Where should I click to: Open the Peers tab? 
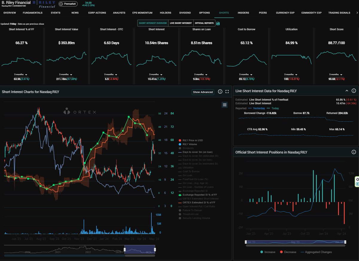(263, 13)
